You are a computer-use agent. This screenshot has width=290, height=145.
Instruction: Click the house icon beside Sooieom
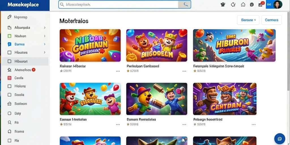point(9,104)
